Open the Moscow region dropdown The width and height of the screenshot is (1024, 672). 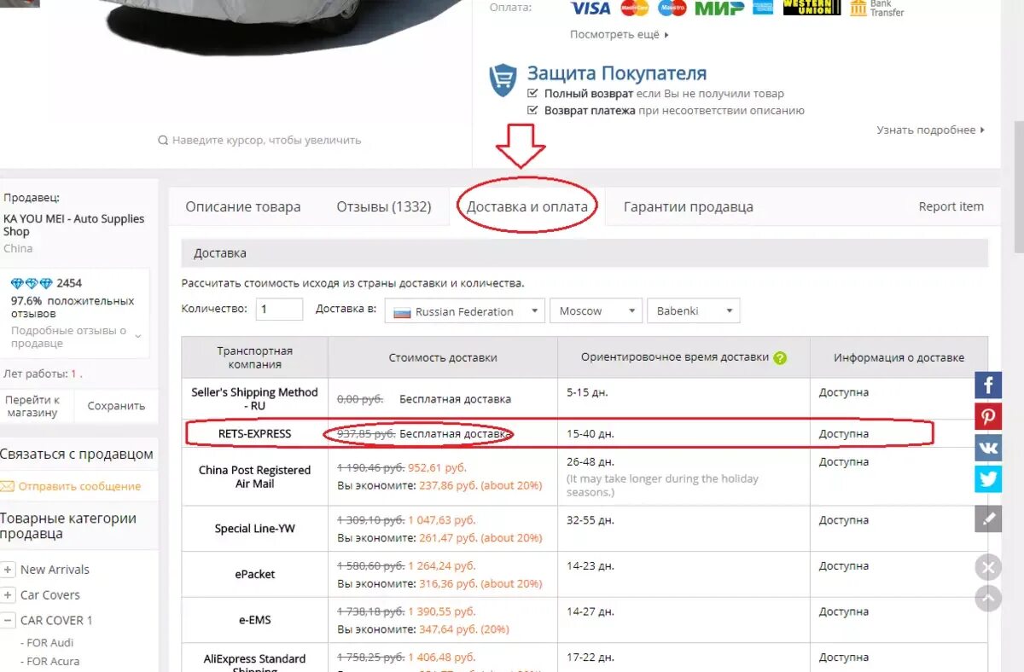tap(596, 311)
